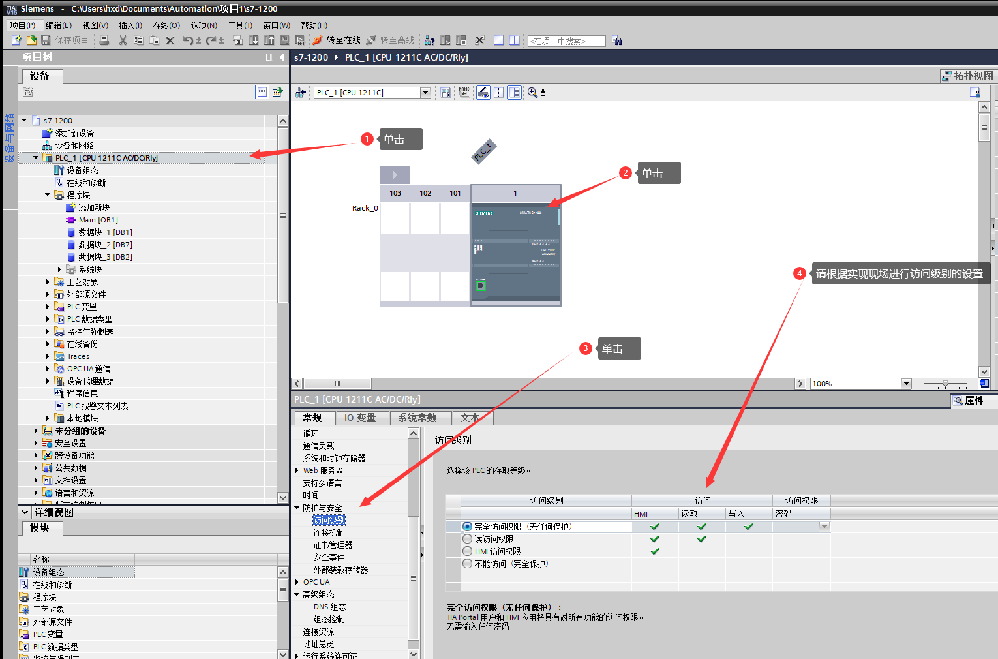Select 数据块_1 [DB1] in project tree
The height and width of the screenshot is (659, 998).
[105, 232]
